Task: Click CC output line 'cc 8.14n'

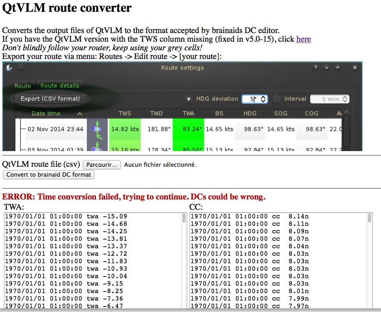Action: 250,216
